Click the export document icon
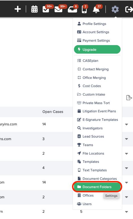Screen dimensions: 133x219 (x=129, y=98)
